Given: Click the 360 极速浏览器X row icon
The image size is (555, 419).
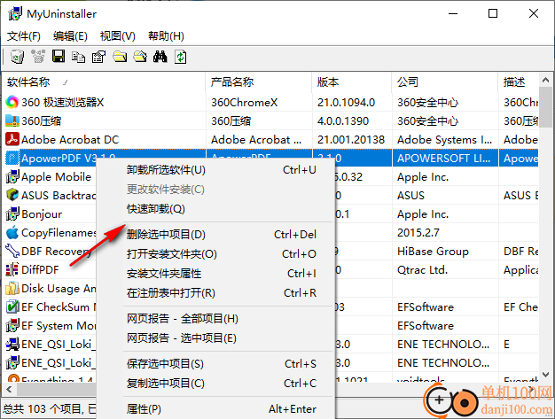Looking at the screenshot, I should pyautogui.click(x=12, y=102).
